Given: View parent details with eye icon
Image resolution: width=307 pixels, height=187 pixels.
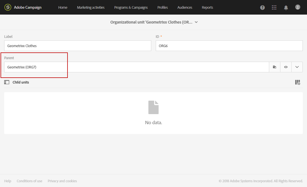Looking at the screenshot, I should coord(286,67).
